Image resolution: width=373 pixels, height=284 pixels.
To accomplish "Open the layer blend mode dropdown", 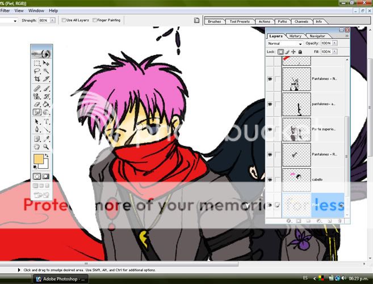I will tap(285, 43).
